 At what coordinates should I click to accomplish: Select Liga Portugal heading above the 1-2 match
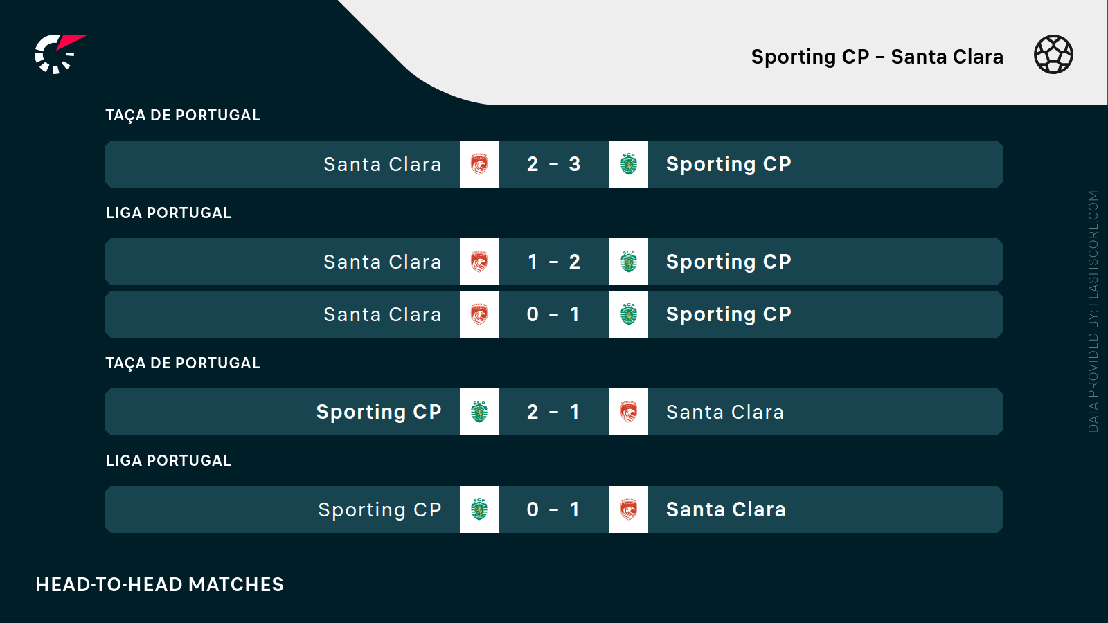(x=168, y=213)
